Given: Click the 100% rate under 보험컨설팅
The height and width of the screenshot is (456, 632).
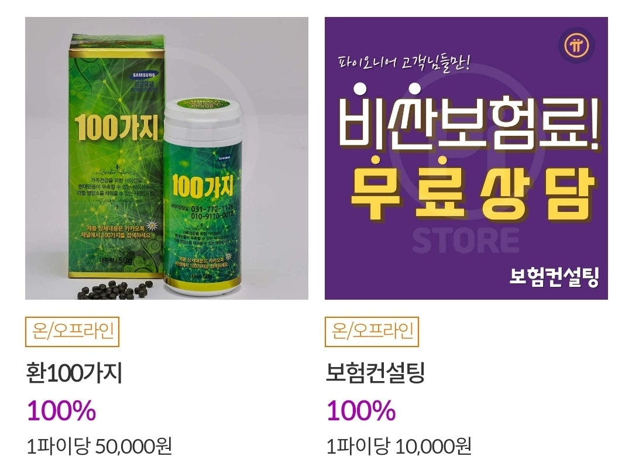Looking at the screenshot, I should point(360,410).
